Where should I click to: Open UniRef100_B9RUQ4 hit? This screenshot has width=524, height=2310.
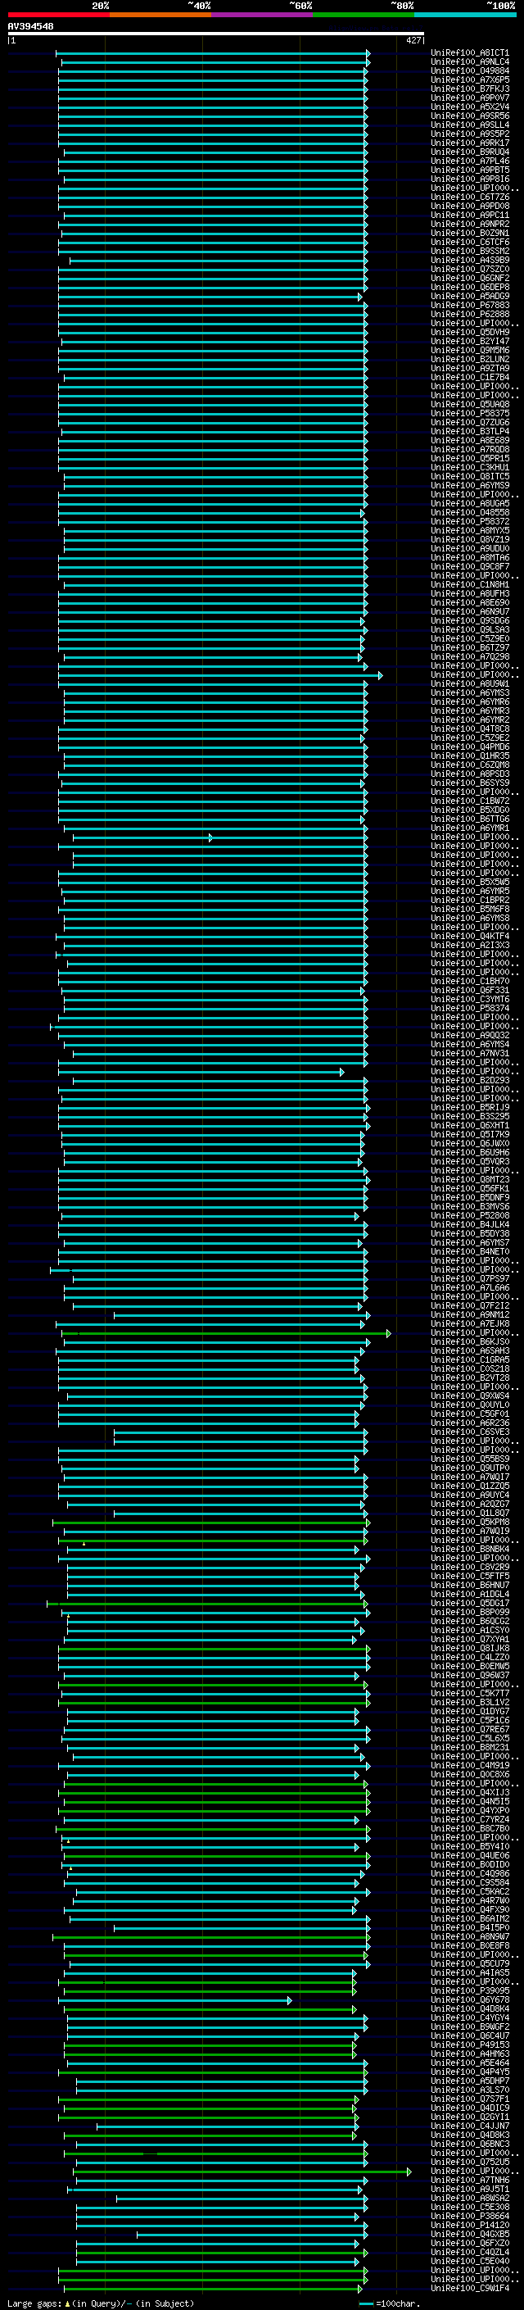click(470, 152)
